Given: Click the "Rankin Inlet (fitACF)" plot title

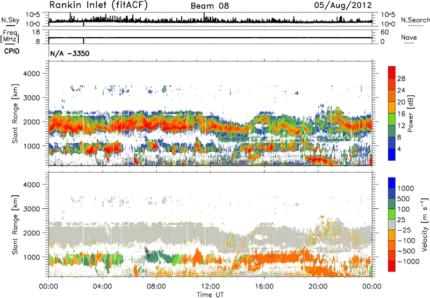Looking at the screenshot, I should [x=98, y=5].
